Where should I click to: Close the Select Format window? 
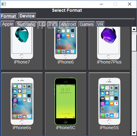130,4
